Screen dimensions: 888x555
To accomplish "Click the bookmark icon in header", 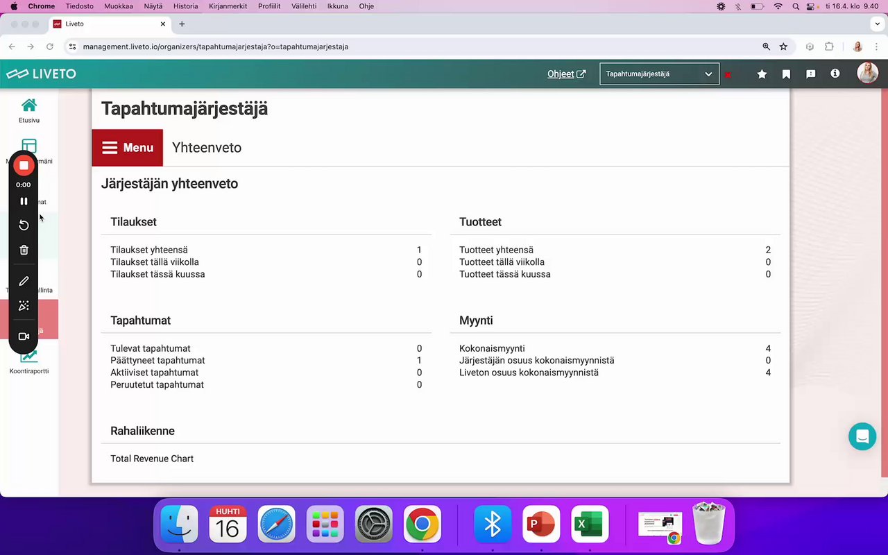I will click(786, 74).
